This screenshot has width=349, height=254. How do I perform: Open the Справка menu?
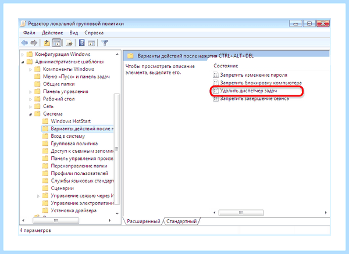94,33
